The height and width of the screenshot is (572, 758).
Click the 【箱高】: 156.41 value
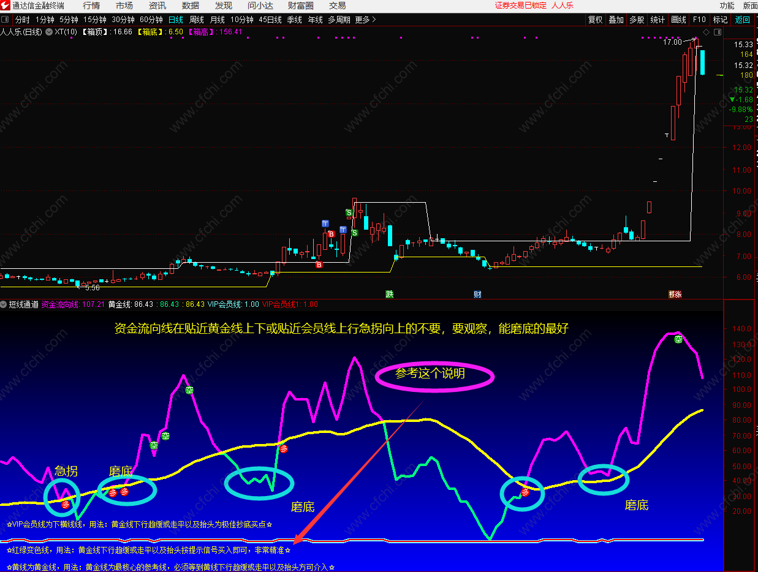pyautogui.click(x=214, y=31)
